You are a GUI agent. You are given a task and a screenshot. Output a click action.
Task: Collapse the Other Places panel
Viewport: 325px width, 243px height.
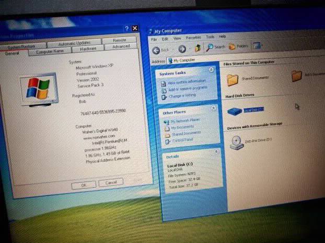click(x=213, y=108)
